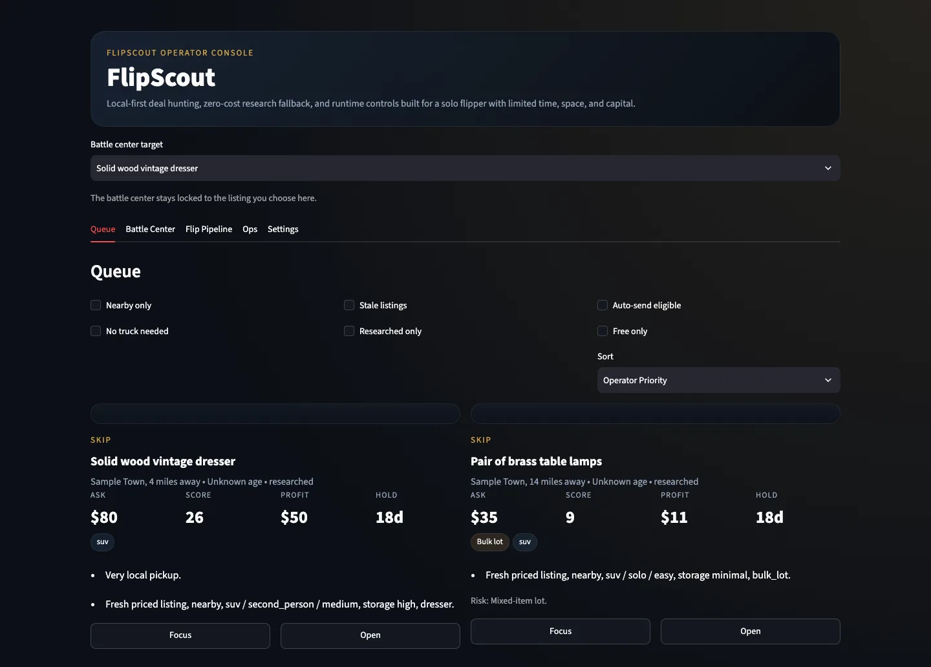Click the $80 ask value
The height and width of the screenshot is (667, 931).
click(x=104, y=518)
